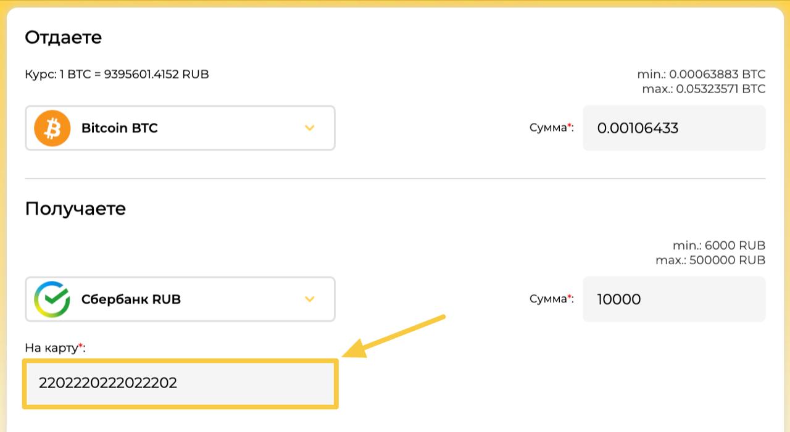Click Сумма label beside BTC amount
Screen dimensions: 790x432
(x=551, y=128)
